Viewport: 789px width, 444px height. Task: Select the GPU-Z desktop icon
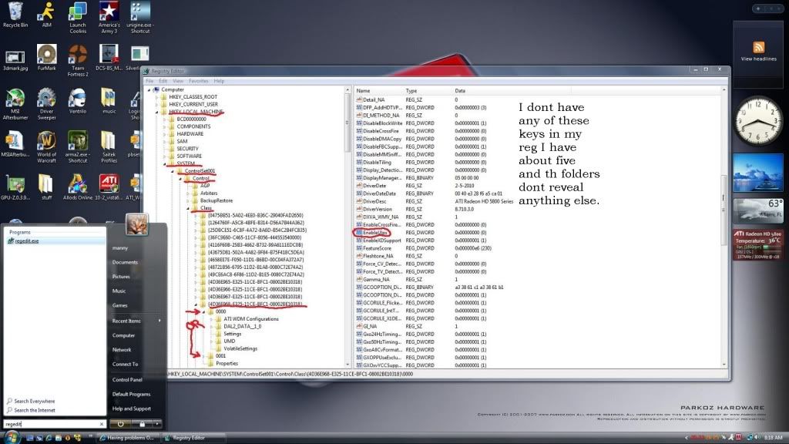click(15, 187)
